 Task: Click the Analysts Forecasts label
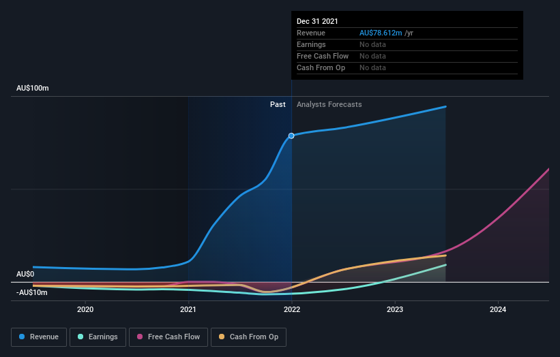pyautogui.click(x=329, y=104)
